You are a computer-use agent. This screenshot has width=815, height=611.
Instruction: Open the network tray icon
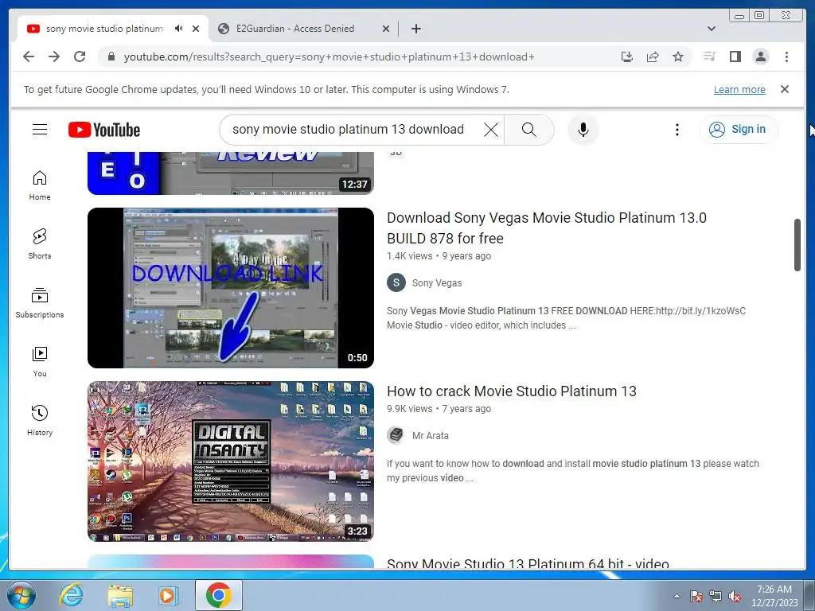pos(716,596)
